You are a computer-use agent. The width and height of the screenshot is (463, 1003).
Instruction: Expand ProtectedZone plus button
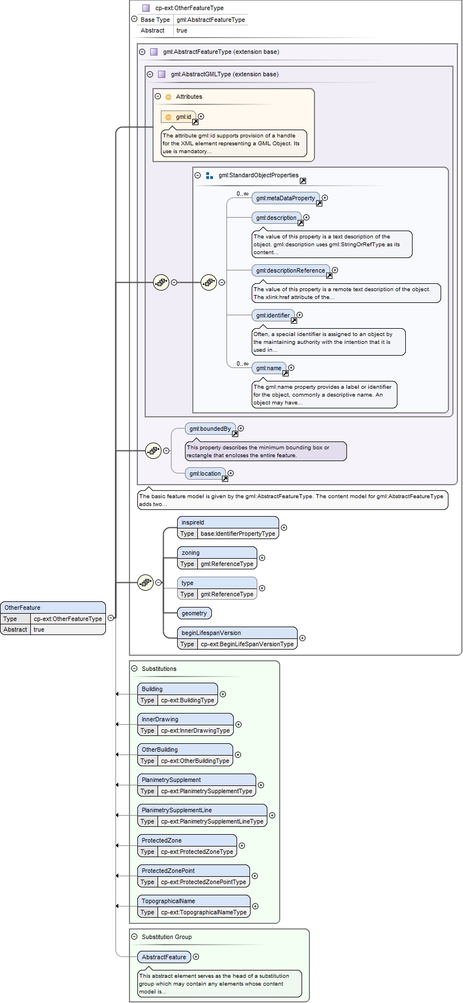point(242,846)
